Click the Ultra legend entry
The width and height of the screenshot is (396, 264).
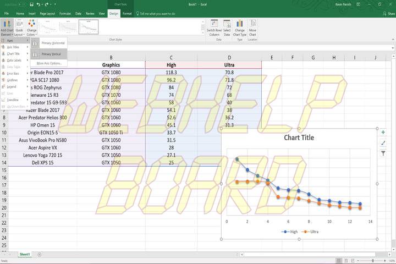[310, 232]
